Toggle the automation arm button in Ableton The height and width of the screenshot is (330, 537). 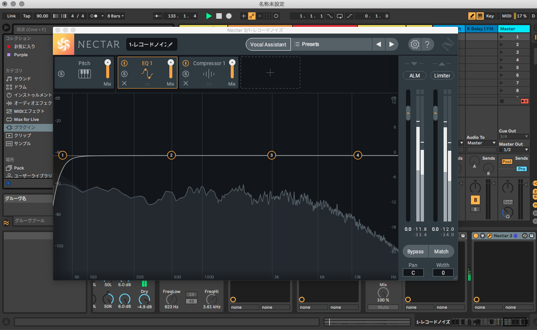(x=252, y=16)
